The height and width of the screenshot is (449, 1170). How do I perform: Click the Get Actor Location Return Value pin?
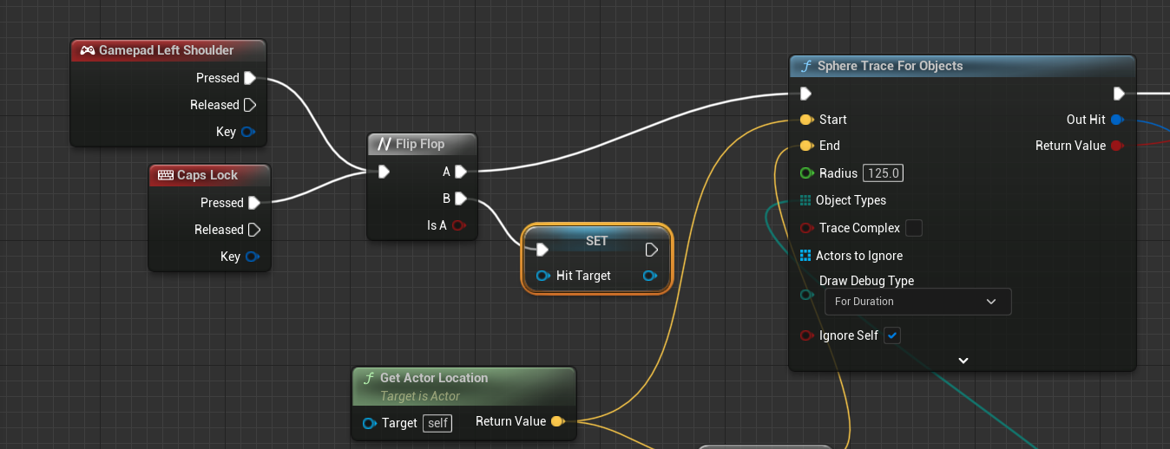558,421
